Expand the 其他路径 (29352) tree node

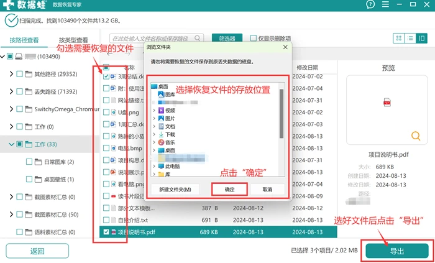pos(11,74)
